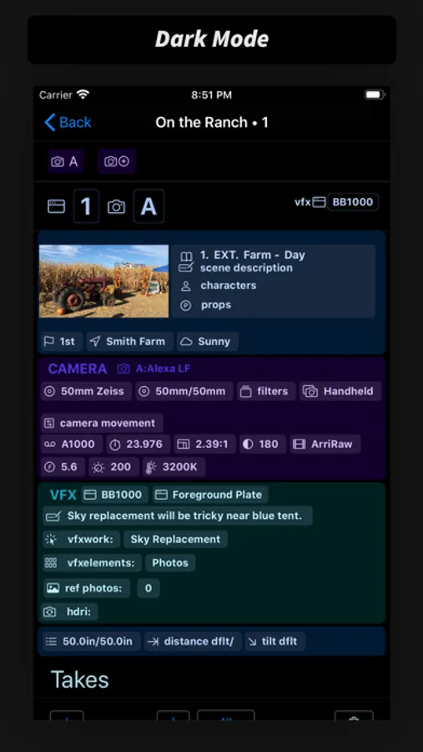The height and width of the screenshot is (752, 423).
Task: Tap the hdri camera icon
Action: point(50,612)
